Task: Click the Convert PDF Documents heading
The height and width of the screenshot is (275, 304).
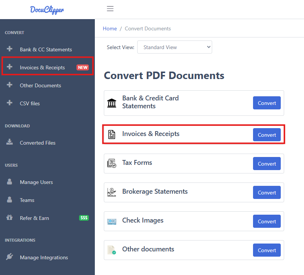Action: point(164,75)
